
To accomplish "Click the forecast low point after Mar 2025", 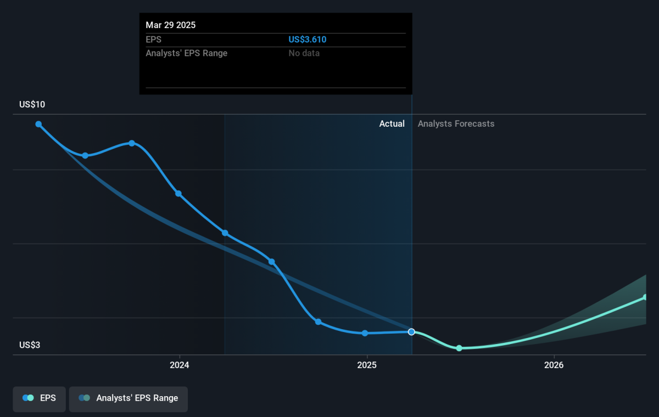I will 459,348.
